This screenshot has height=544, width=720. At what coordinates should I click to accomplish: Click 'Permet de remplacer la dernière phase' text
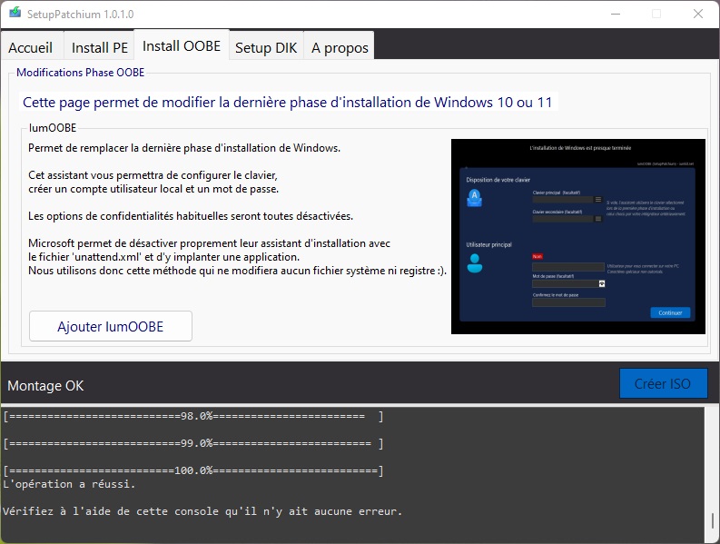pyautogui.click(x=184, y=148)
